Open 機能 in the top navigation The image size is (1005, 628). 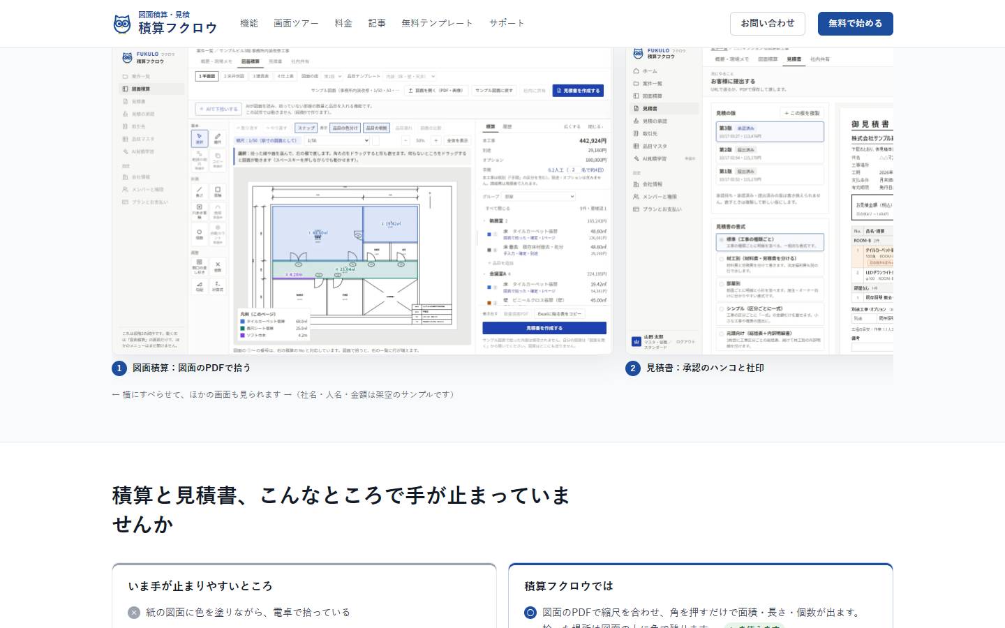tap(249, 23)
